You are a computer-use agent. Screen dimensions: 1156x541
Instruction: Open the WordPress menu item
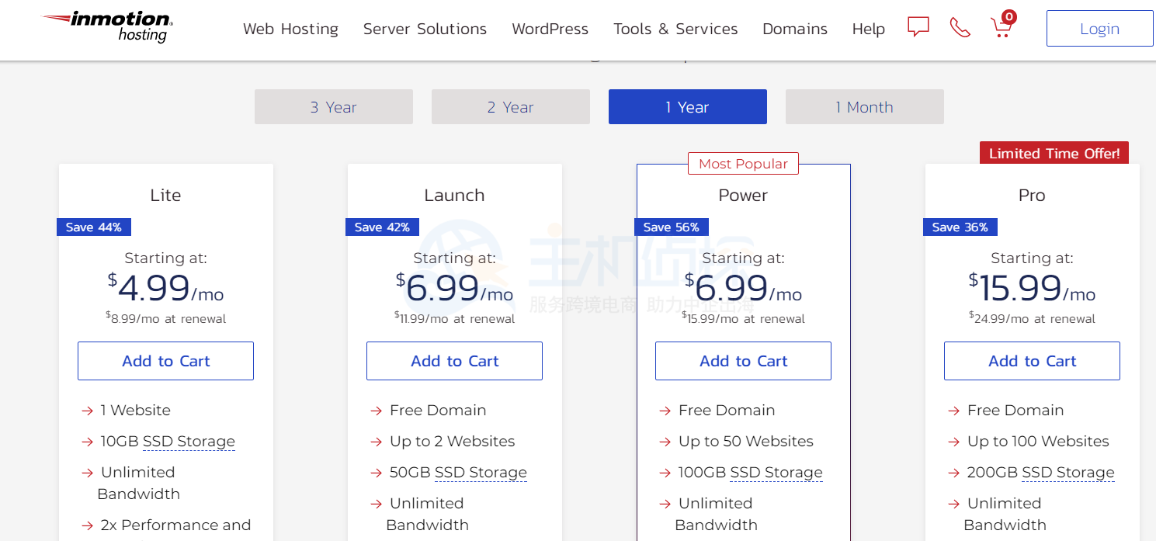tap(550, 29)
